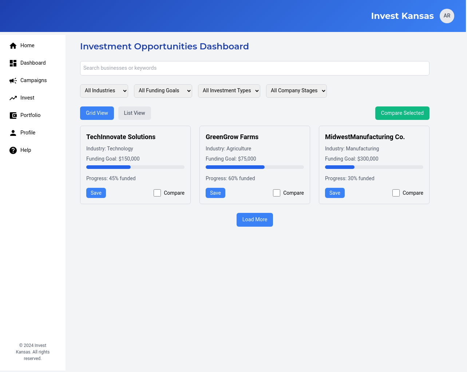Select the Grid View tab
This screenshot has height=372, width=467.
coord(97,113)
